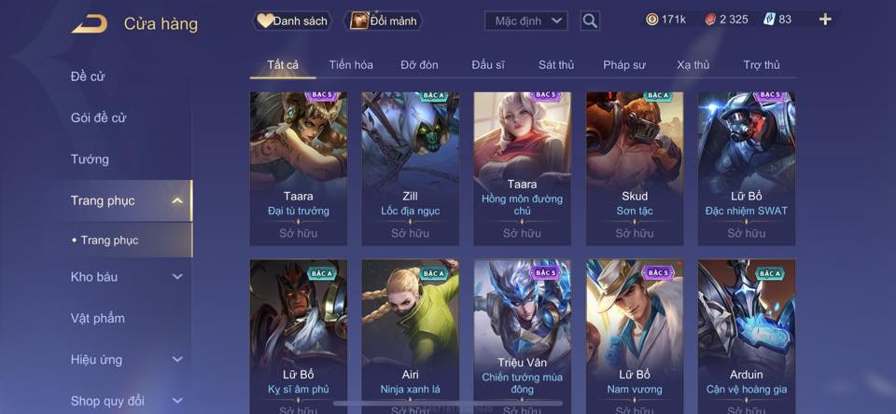The image size is (896, 414).
Task: Open the Mặc định sort dropdown
Action: pos(525,21)
